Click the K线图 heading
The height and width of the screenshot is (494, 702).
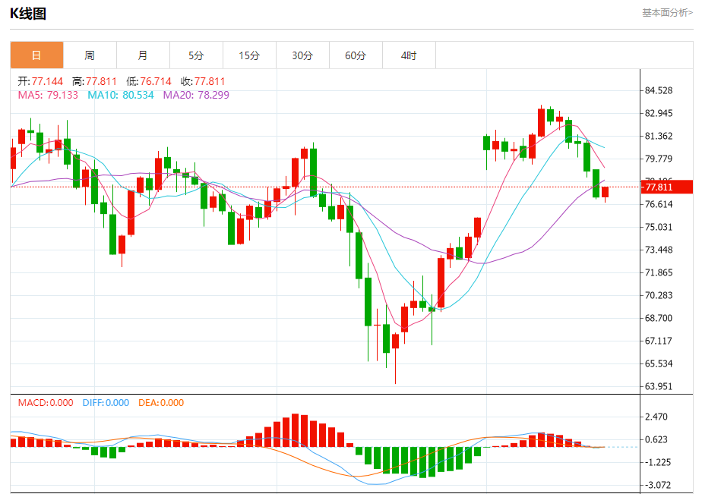click(28, 14)
